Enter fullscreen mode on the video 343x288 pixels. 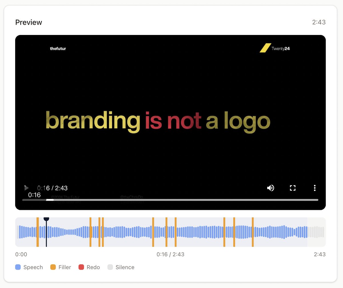coord(292,188)
